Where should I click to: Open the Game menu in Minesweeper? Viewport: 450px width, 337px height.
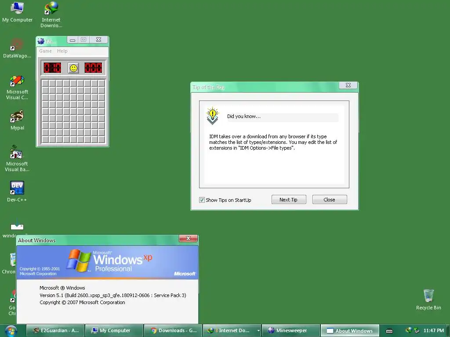pos(45,51)
